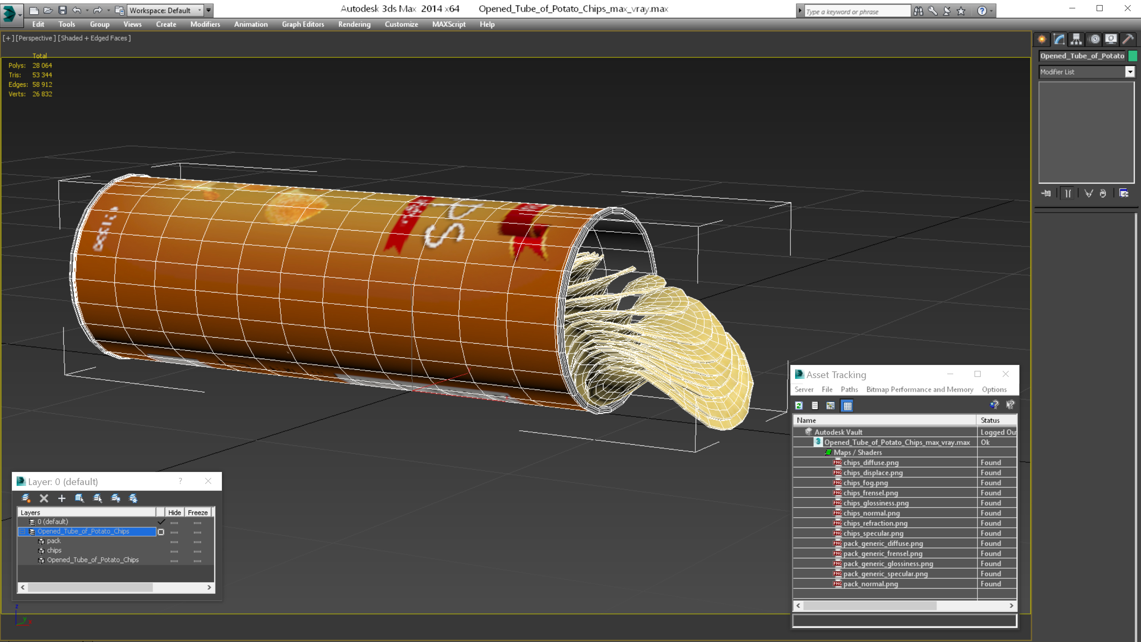The image size is (1141, 642).
Task: Collapse the Opened_Tube_of_Potato_Chips layer tree
Action: click(x=22, y=531)
